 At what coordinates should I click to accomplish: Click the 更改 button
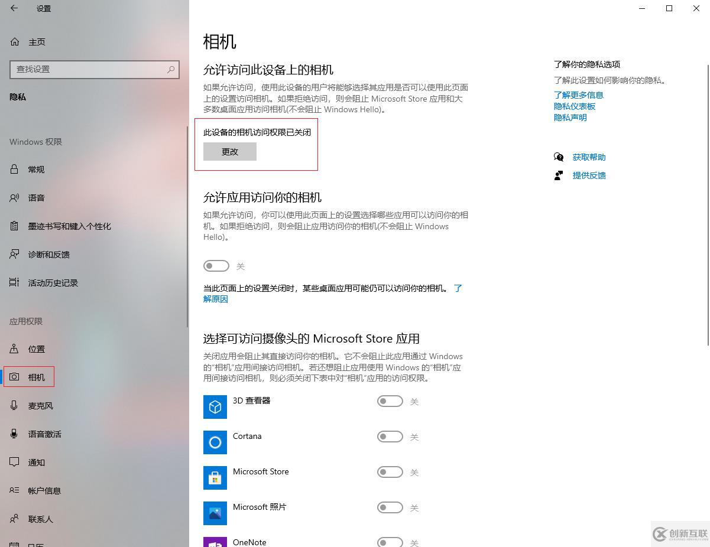(x=230, y=152)
